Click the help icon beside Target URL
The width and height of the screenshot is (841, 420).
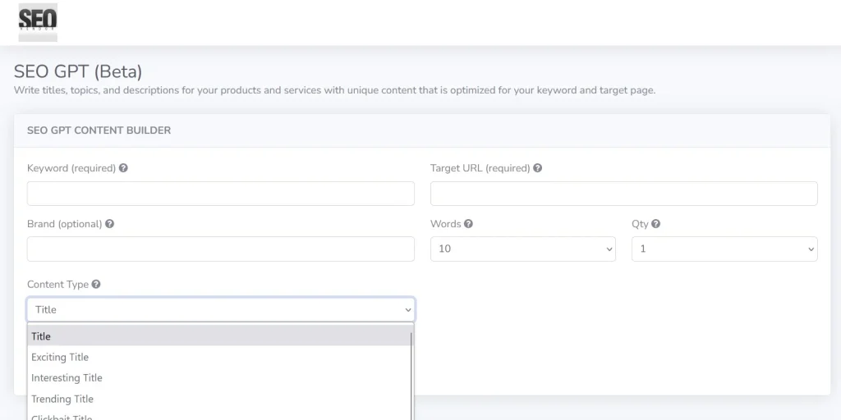coord(537,168)
